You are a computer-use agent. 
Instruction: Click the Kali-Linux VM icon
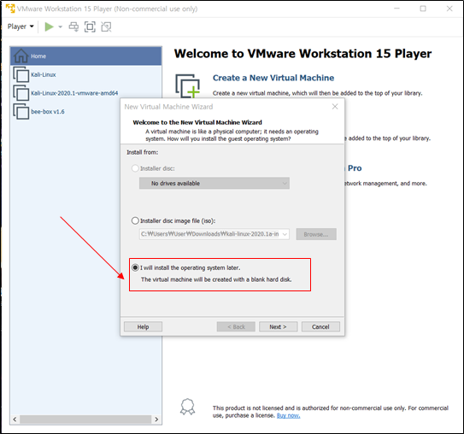point(21,74)
